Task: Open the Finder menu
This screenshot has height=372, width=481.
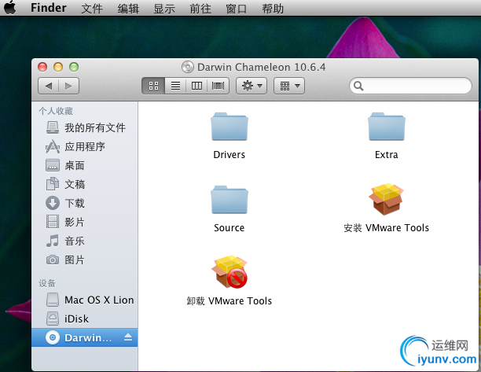Action: point(49,8)
